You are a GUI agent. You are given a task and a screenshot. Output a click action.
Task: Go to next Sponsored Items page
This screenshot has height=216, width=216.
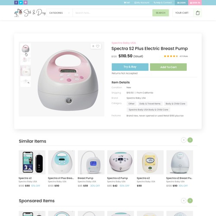click(190, 200)
